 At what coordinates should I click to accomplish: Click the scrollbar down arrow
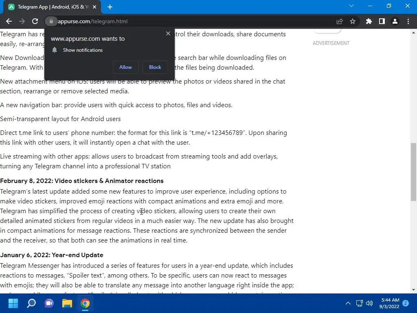[413, 290]
